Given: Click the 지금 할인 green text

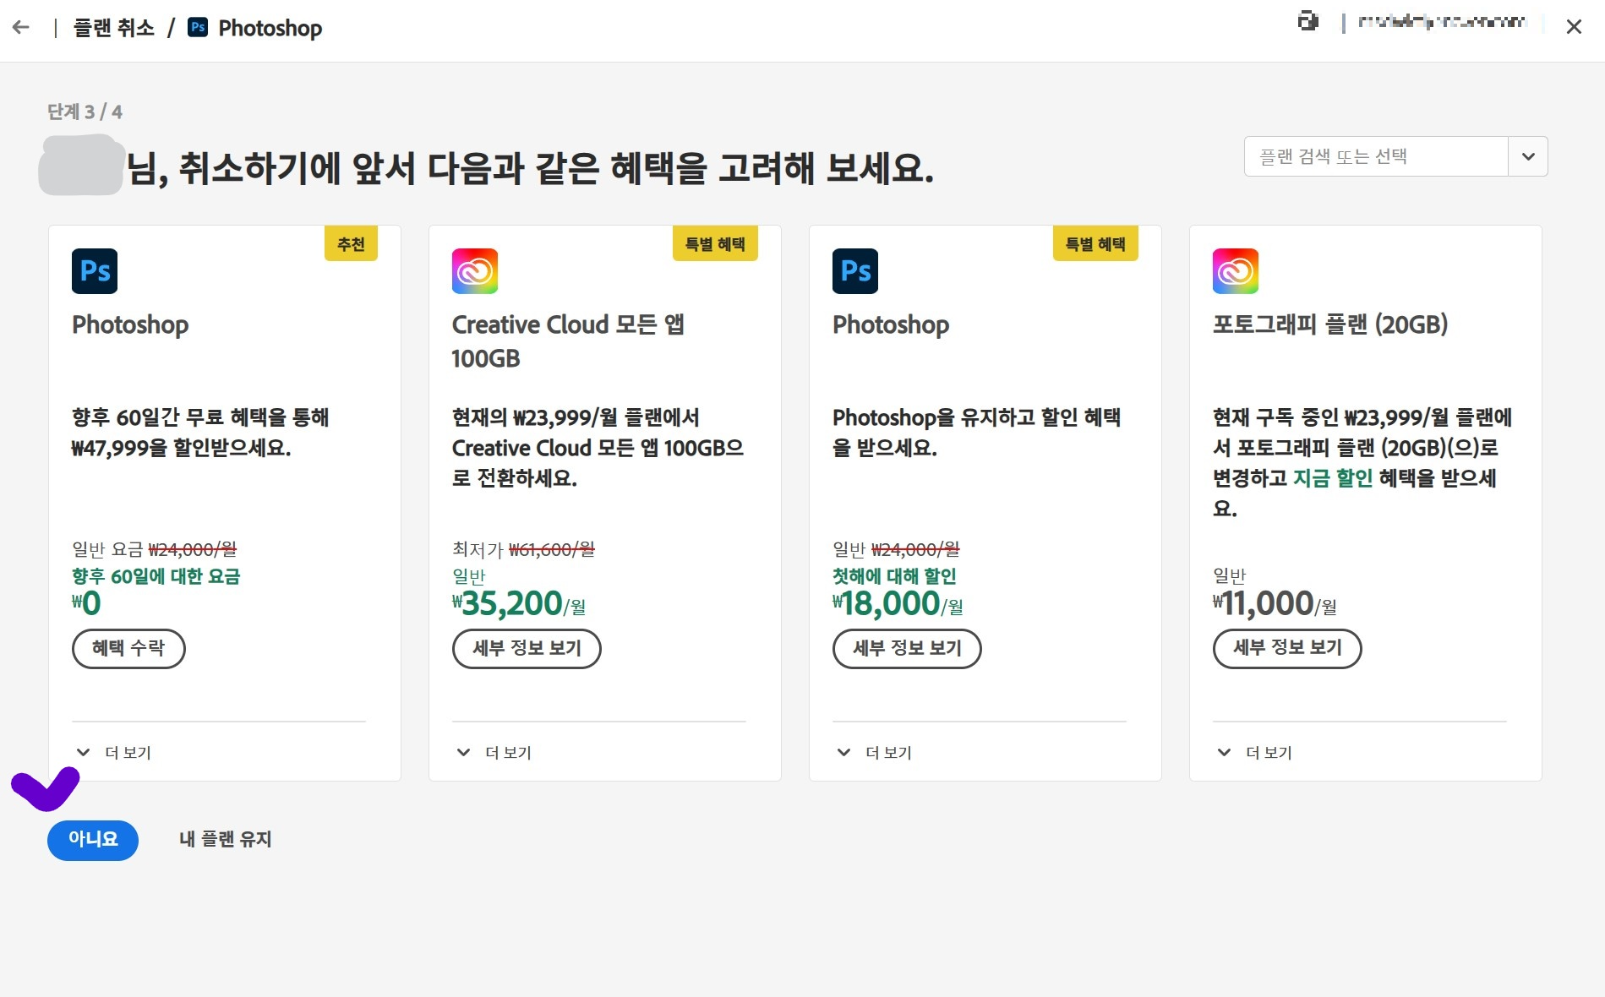Looking at the screenshot, I should (1332, 478).
